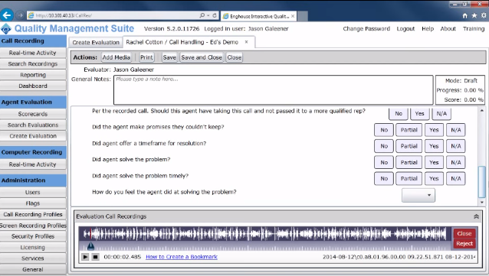Open Search Recordings in sidebar
The height and width of the screenshot is (276, 489).
coord(33,63)
